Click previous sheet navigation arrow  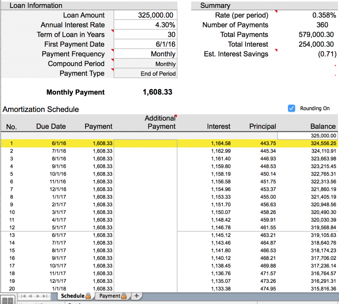[x=31, y=296]
